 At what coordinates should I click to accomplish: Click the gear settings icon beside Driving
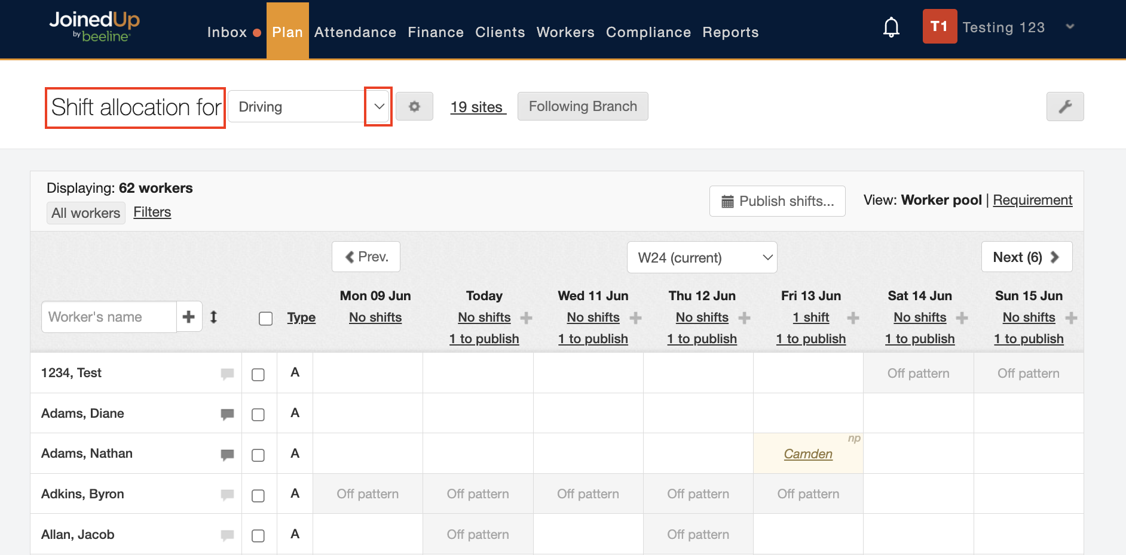pos(414,107)
